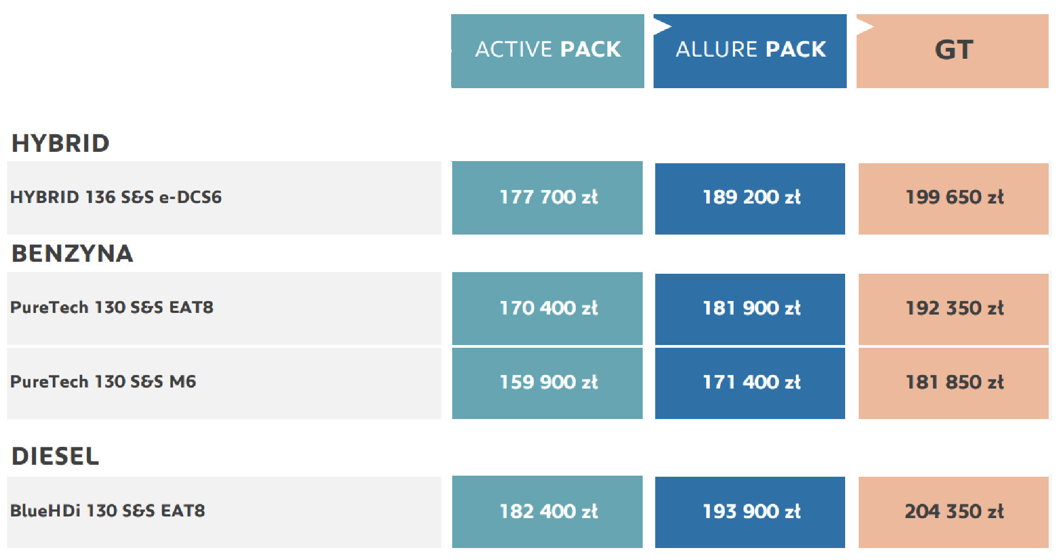Choose the 170 400 zł price cell
The height and width of the screenshot is (560, 1059).
547,308
